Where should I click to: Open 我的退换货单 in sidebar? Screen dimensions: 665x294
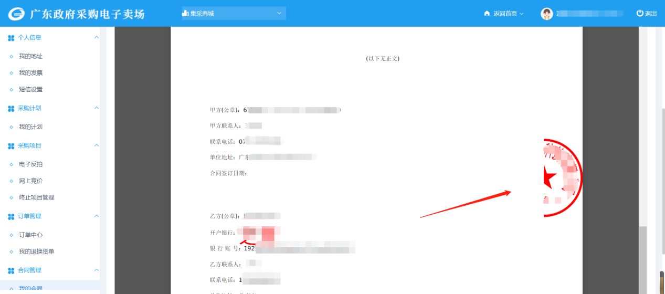[x=36, y=252]
